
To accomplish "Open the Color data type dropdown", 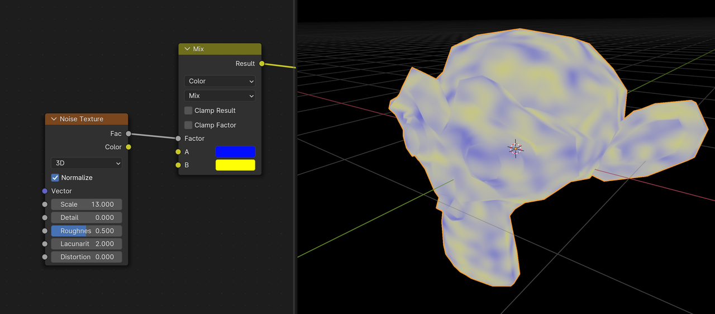I will tap(220, 81).
